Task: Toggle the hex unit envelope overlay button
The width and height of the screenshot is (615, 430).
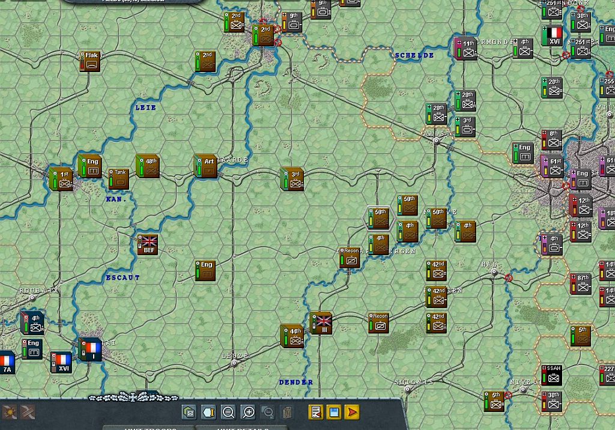Action: pyautogui.click(x=189, y=413)
